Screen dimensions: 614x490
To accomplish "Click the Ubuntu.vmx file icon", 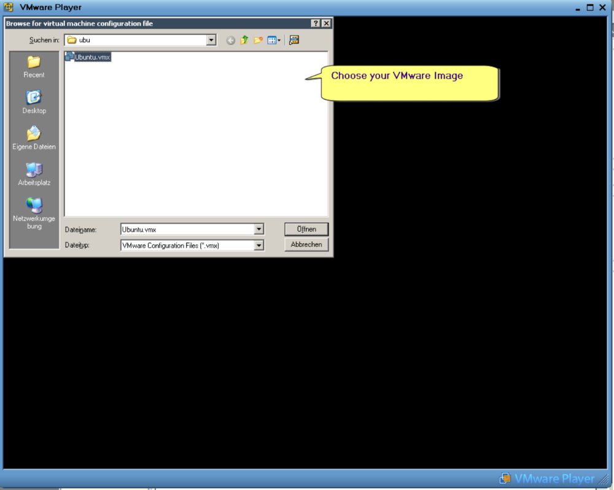I will [x=69, y=56].
